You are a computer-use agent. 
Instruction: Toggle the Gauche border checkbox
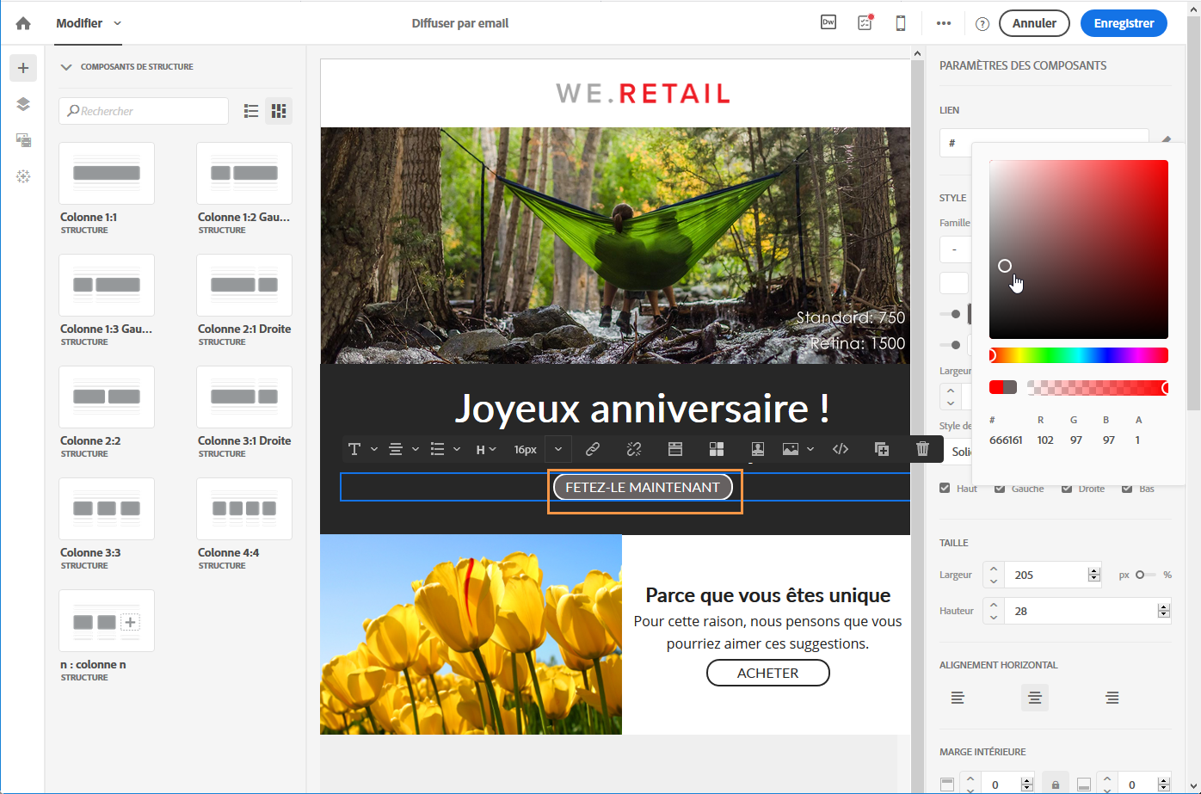point(1000,489)
